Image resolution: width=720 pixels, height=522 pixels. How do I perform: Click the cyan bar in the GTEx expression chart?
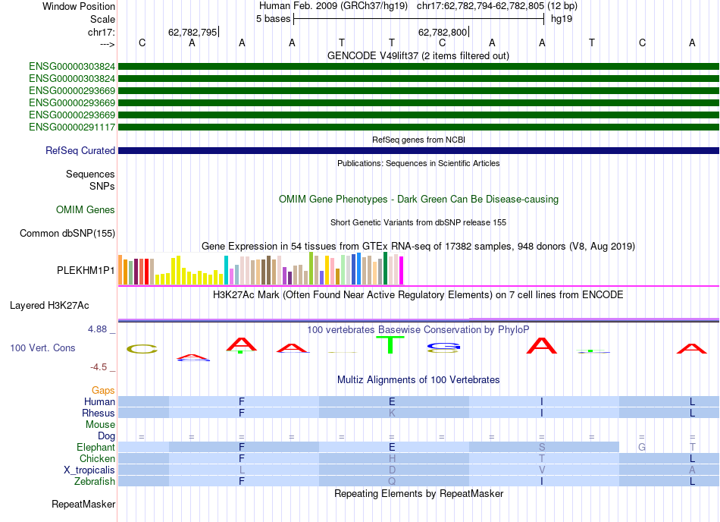coord(227,270)
